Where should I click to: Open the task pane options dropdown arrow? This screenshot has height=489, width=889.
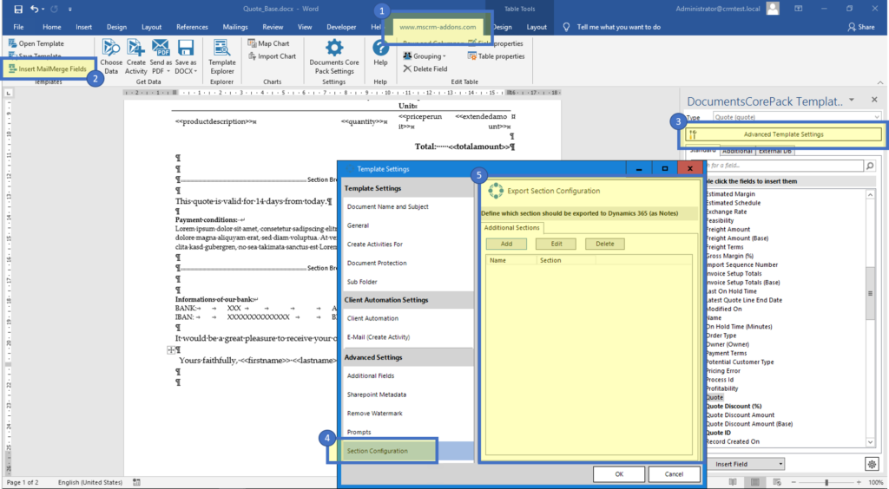coord(852,101)
